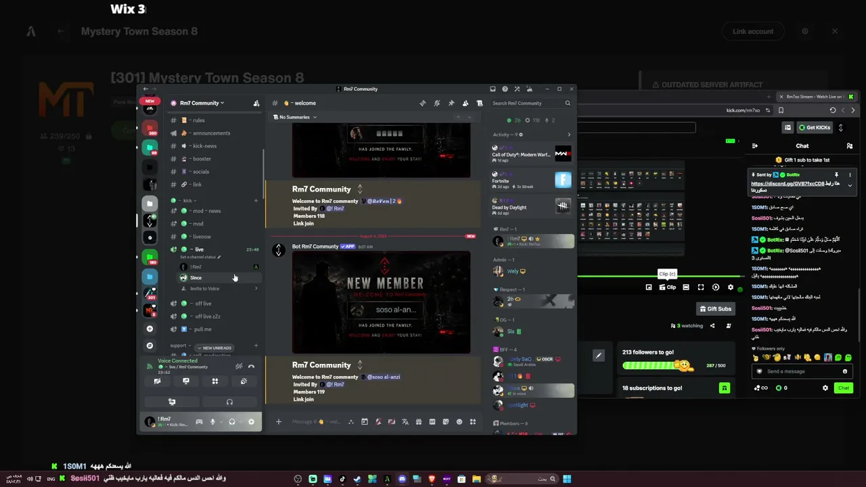
Task: Open microphone input options arrow
Action: click(221, 422)
